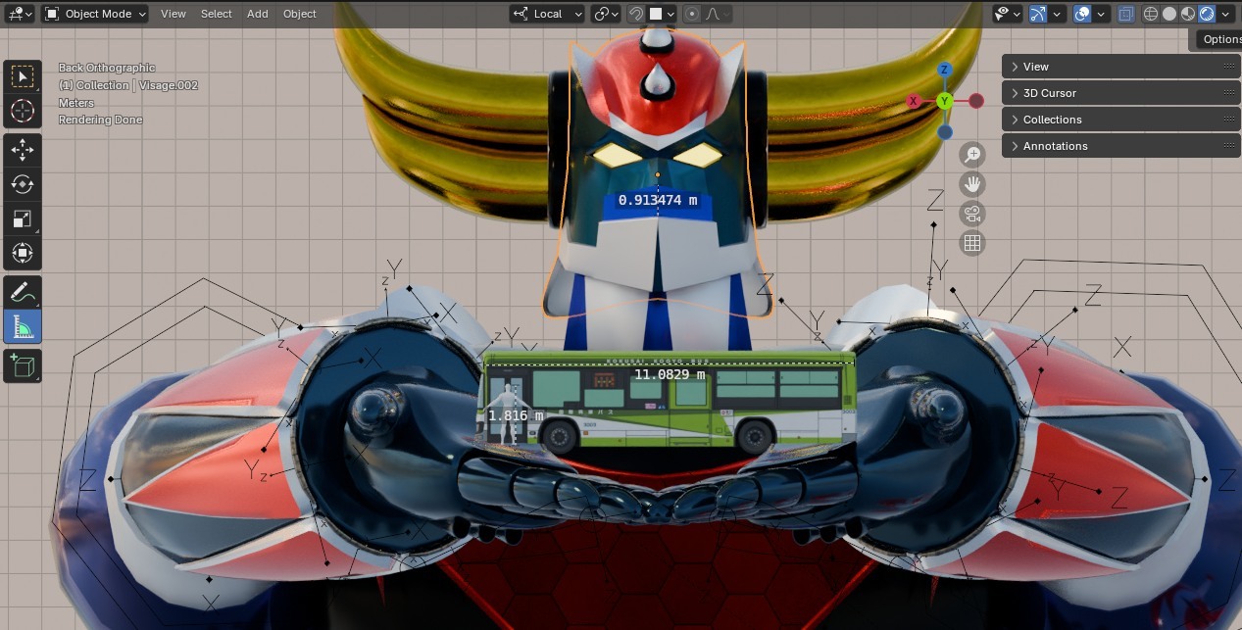The height and width of the screenshot is (630, 1242).
Task: Open gizmo options dropdown arrow
Action: pyautogui.click(x=1057, y=14)
